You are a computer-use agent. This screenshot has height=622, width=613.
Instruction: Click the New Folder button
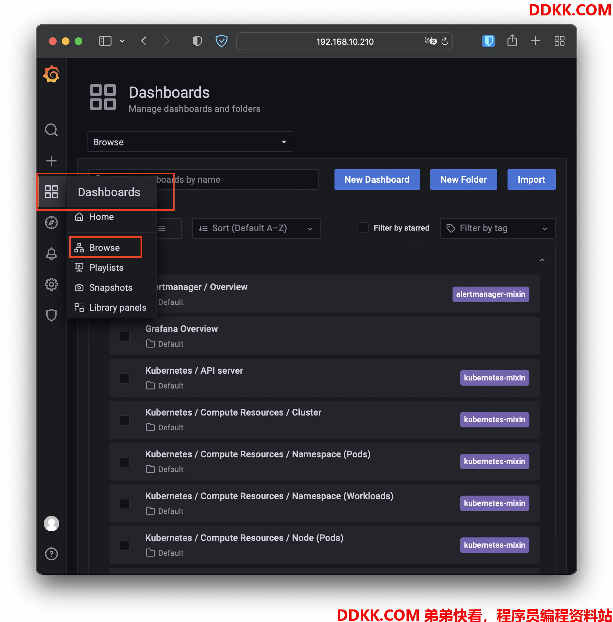click(464, 179)
